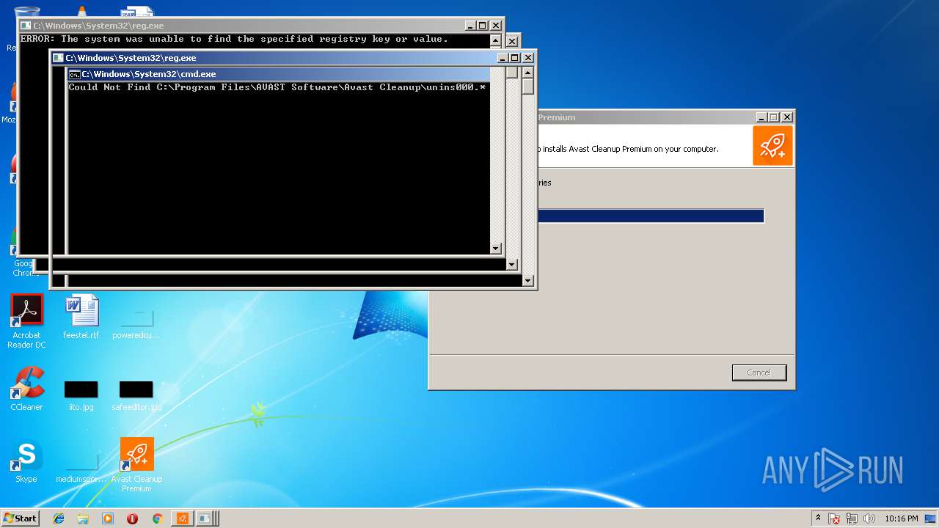Click the orange rocket logo in the installer
The image size is (939, 528).
(772, 145)
